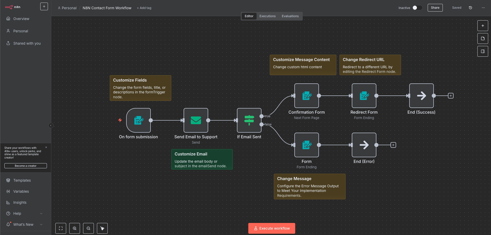This screenshot has height=235, width=491.
Task: Click the tidy up nodes icon
Action: point(102,228)
